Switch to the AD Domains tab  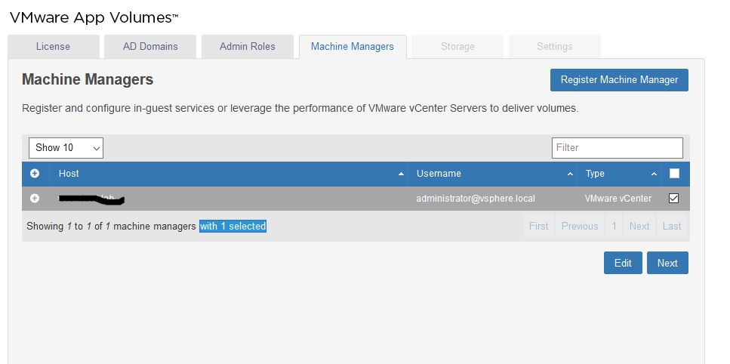tap(150, 47)
